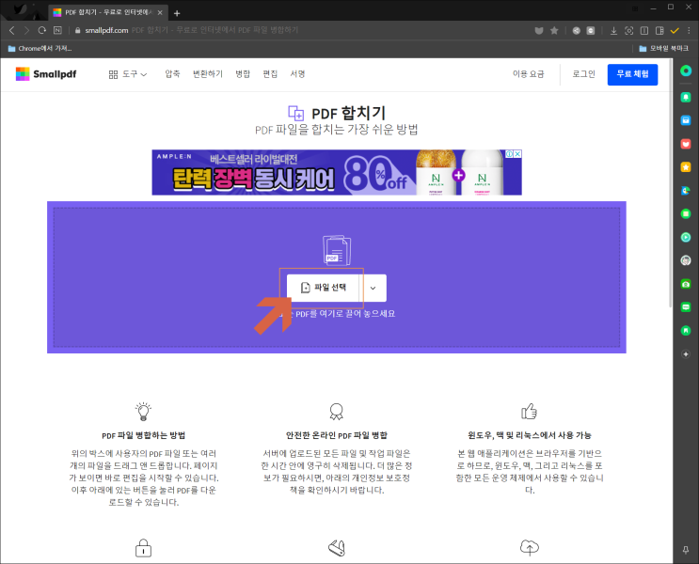699x564 pixels.
Task: Open the green round bookmark sidebar icon
Action: click(686, 330)
